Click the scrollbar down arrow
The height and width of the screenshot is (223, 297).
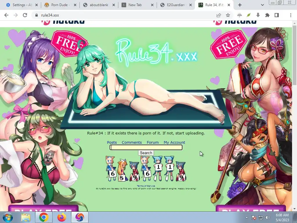[x=295, y=209]
